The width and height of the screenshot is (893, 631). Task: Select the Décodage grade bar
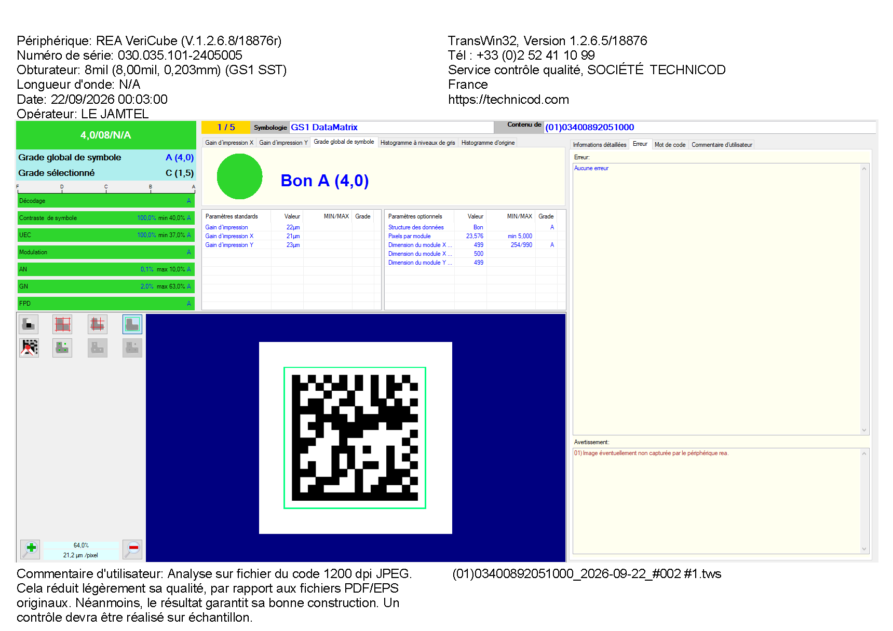[x=106, y=201]
